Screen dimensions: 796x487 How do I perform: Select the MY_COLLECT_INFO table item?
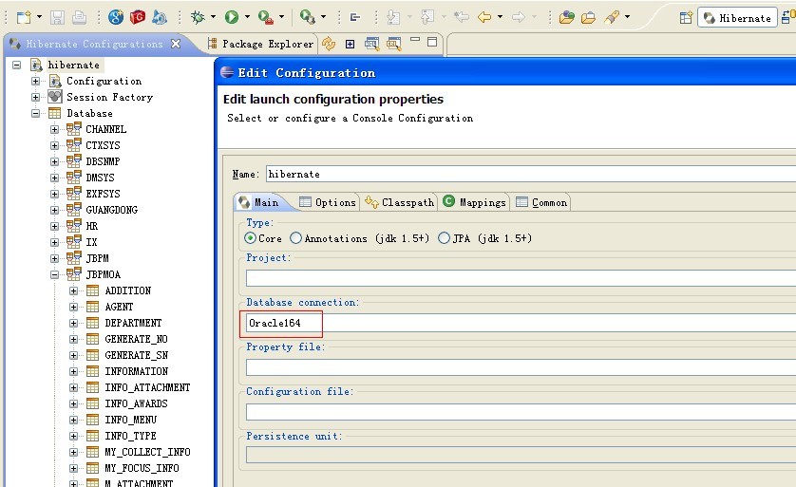pos(147,452)
